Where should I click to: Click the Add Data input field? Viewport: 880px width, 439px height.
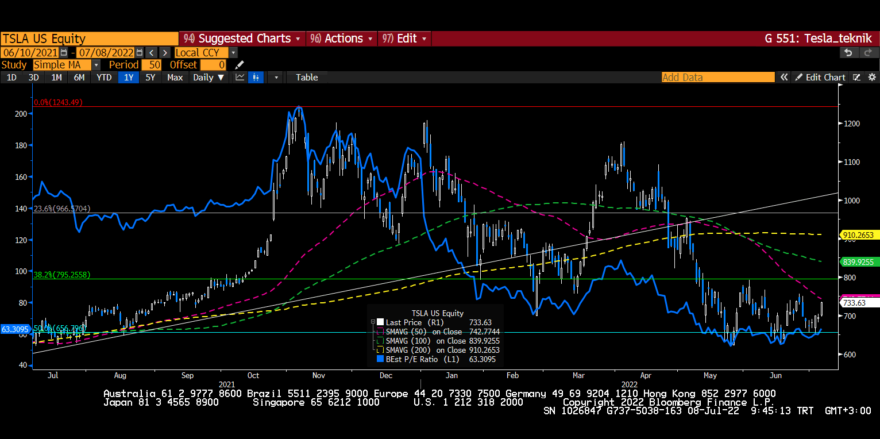(x=718, y=78)
